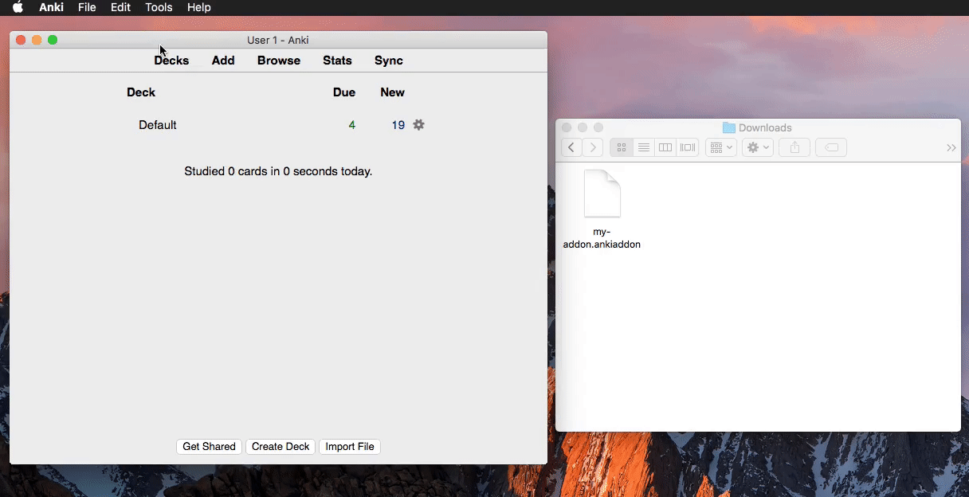
Task: Expand Finder toolbar overflow chevrons
Action: pyautogui.click(x=951, y=148)
